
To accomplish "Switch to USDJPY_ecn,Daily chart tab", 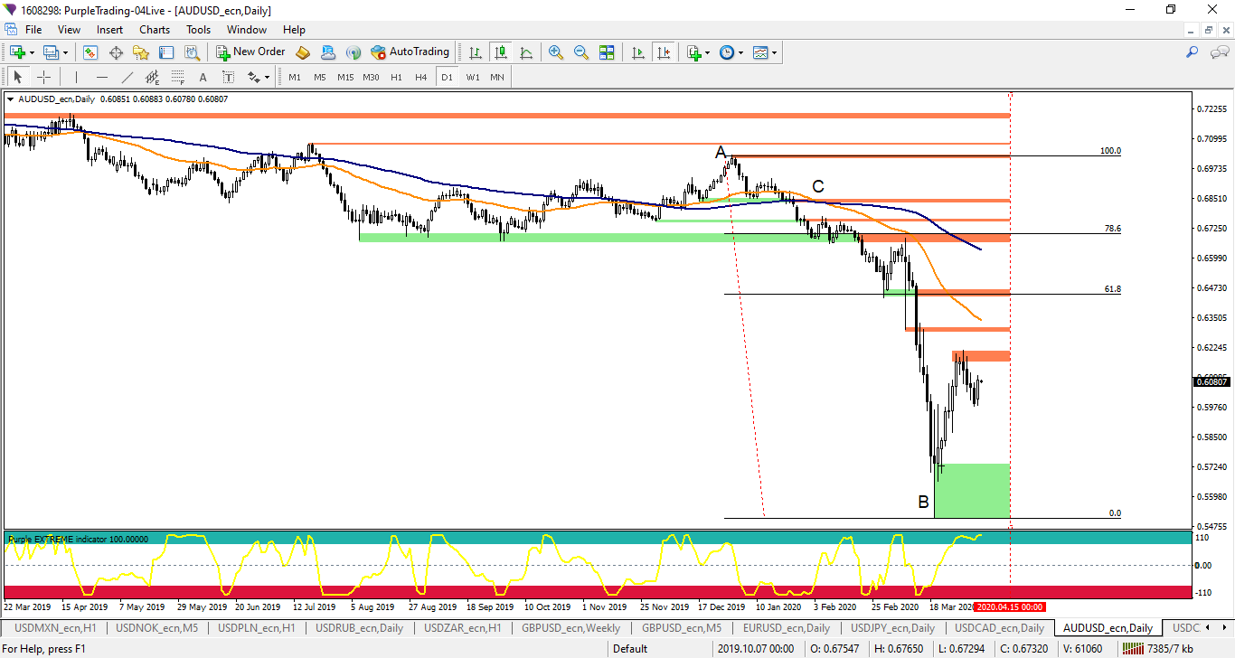I will (892, 627).
